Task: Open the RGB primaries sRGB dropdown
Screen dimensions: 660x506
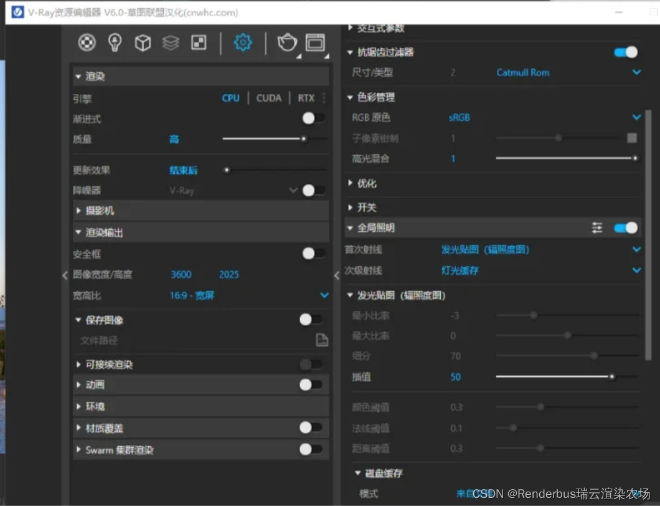Action: 545,118
